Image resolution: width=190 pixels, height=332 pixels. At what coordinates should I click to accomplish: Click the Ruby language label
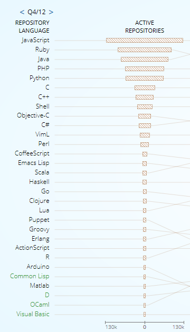tap(42, 50)
